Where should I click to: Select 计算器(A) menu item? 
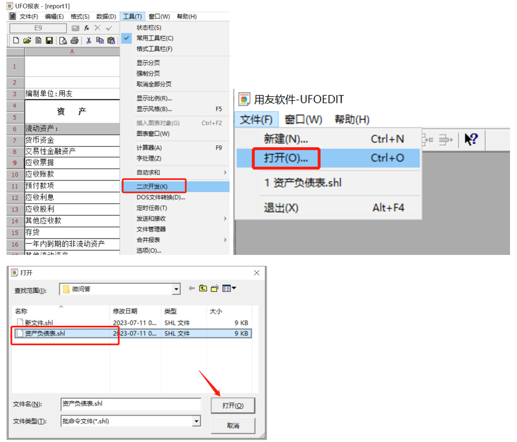(x=176, y=148)
